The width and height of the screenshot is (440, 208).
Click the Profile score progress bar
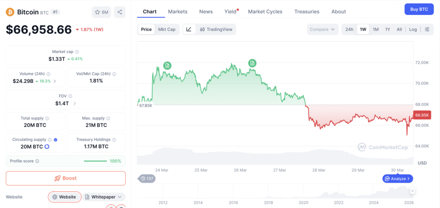point(95,161)
